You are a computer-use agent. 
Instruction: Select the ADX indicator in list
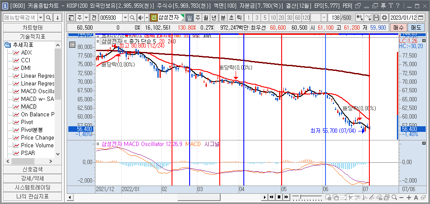click(26, 52)
